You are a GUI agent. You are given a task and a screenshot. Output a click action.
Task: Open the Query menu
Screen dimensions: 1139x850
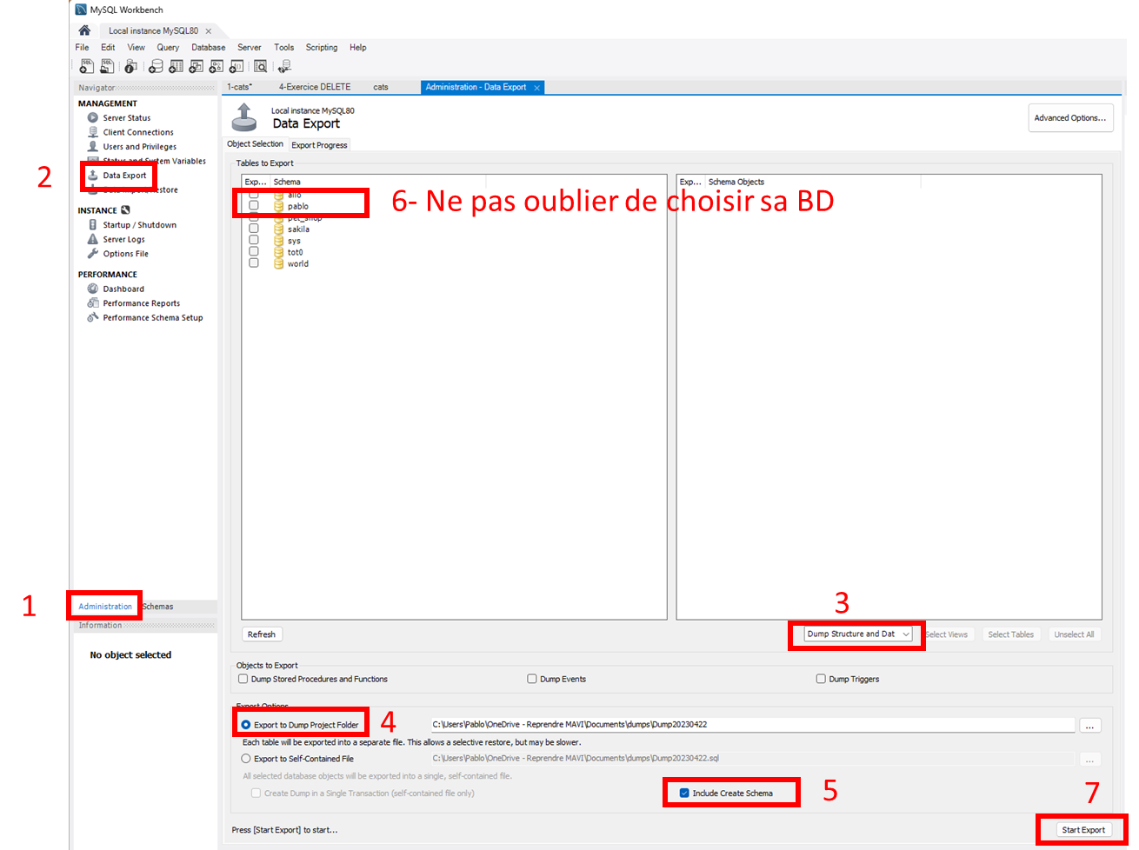(x=168, y=48)
